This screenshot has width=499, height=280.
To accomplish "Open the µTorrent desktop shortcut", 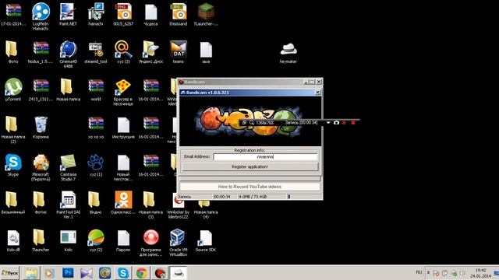I will coord(13,90).
